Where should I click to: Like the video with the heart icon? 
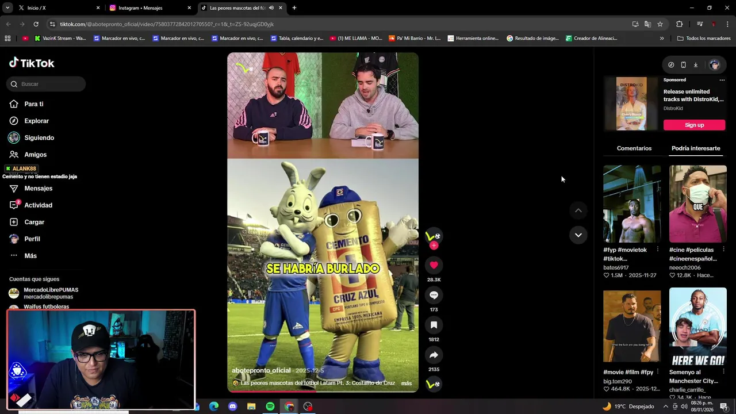coord(434,265)
